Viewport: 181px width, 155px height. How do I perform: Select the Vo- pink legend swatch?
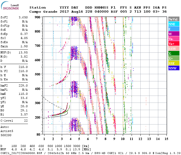[x=174, y=39]
